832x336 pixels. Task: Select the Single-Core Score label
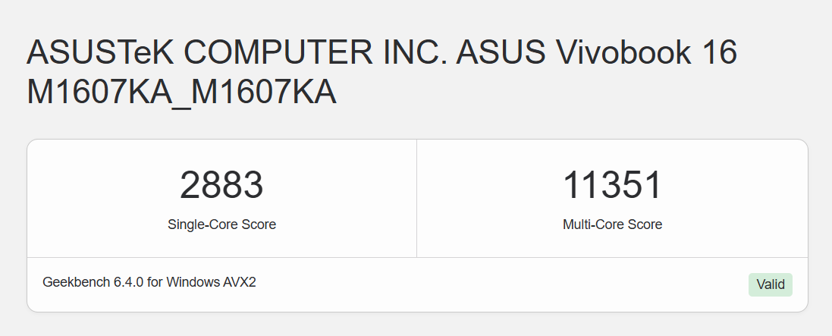(221, 225)
